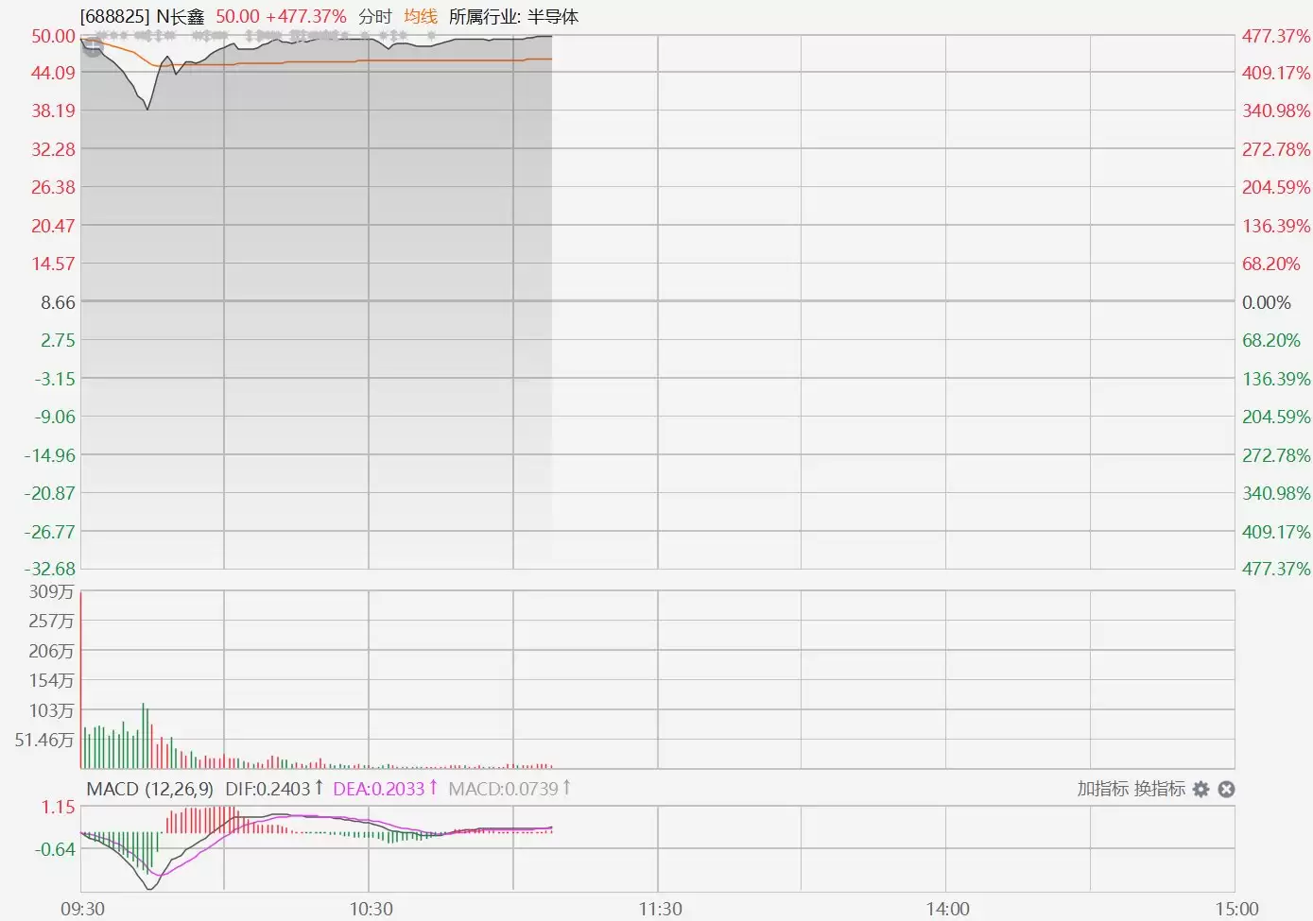
Task: Click the 15:00 time axis label
Action: (1236, 909)
